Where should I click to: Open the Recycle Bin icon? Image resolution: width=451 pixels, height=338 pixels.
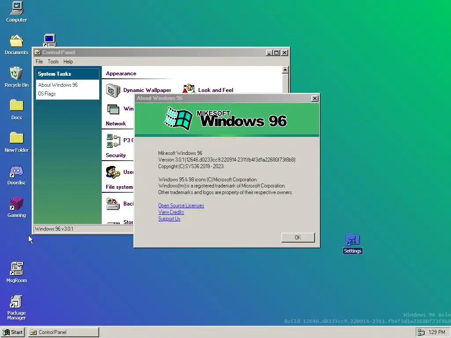[x=17, y=77]
